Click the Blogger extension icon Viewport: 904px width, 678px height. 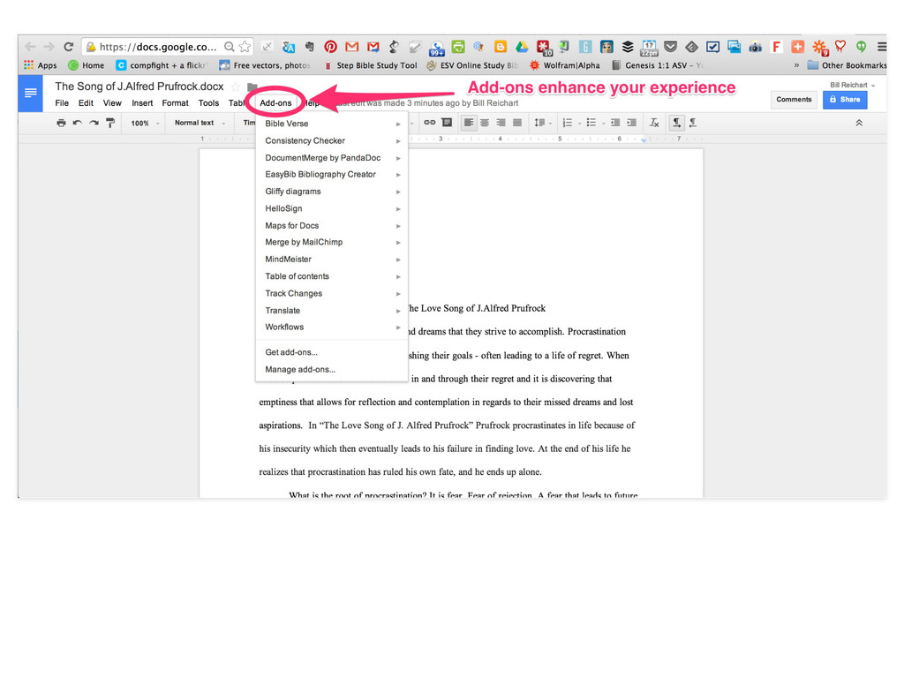(501, 47)
